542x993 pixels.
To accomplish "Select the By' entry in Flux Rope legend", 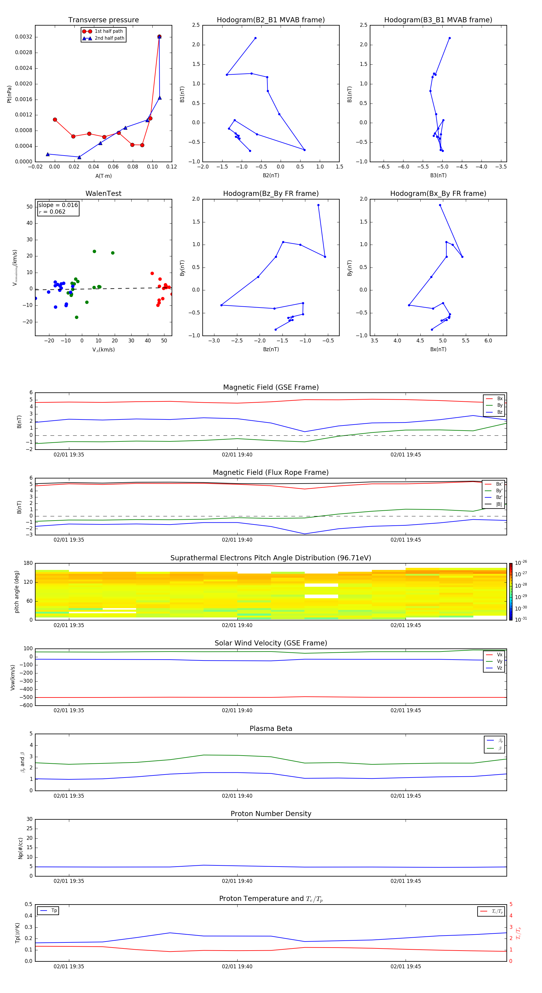I will pos(494,491).
